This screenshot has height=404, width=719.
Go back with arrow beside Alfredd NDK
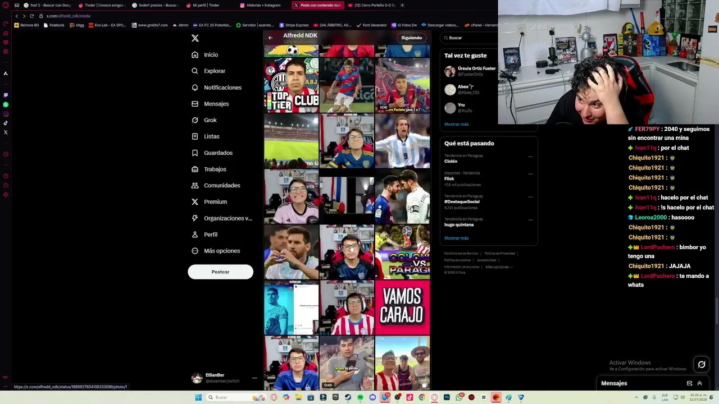tap(270, 38)
